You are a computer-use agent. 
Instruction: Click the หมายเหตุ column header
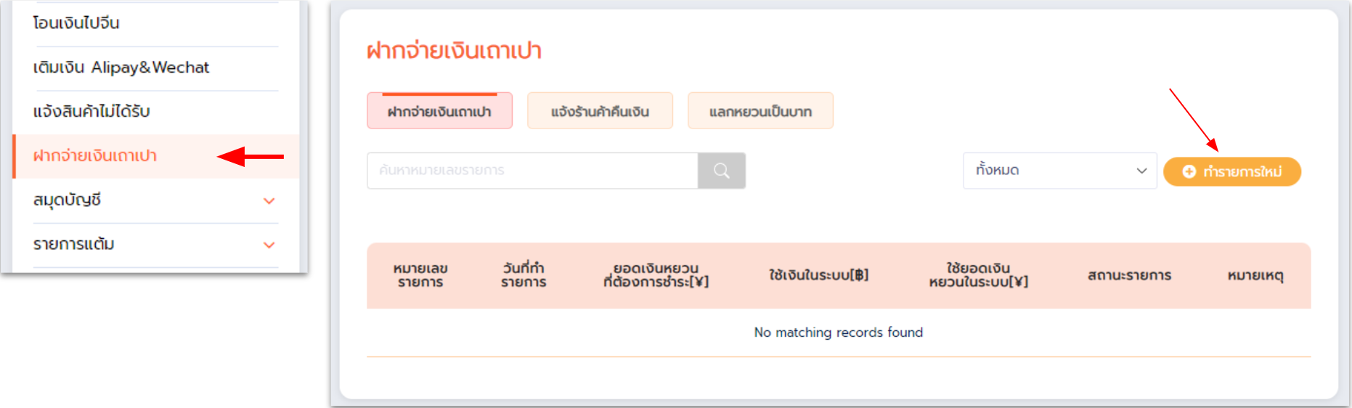[1255, 275]
